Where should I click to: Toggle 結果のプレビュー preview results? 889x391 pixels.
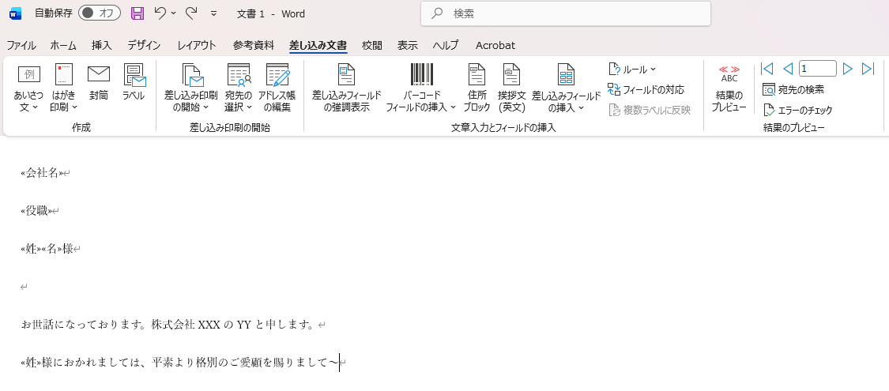(x=729, y=88)
